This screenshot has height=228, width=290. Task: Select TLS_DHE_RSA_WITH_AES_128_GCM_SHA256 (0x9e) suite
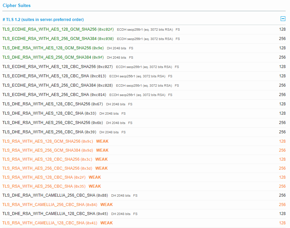click(x=53, y=48)
